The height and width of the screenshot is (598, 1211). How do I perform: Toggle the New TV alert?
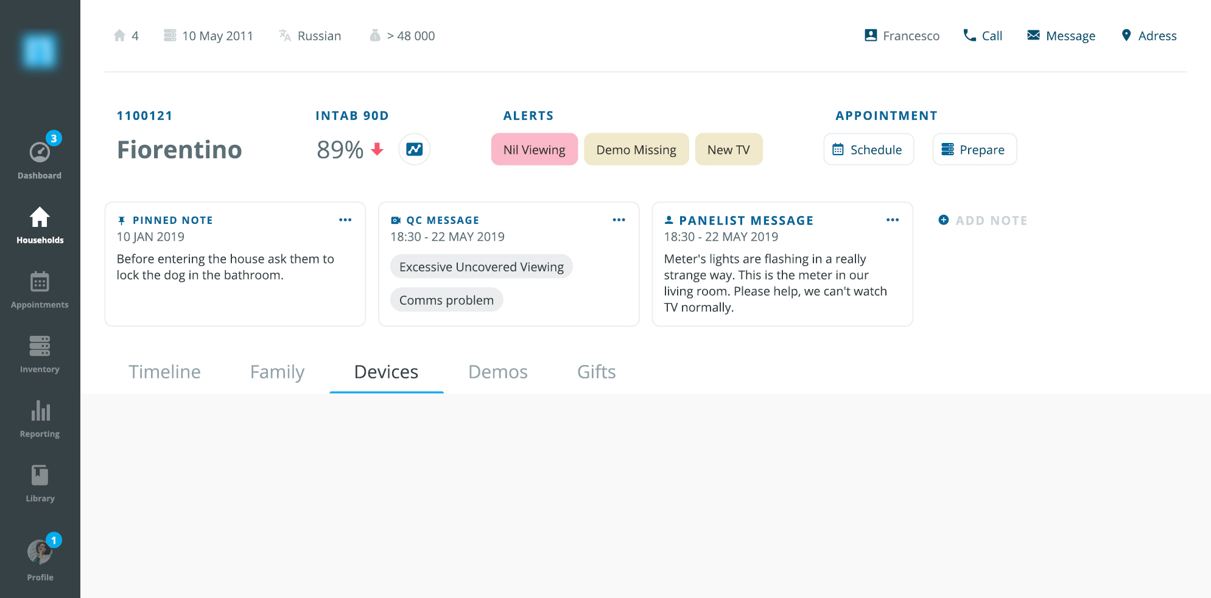(729, 149)
